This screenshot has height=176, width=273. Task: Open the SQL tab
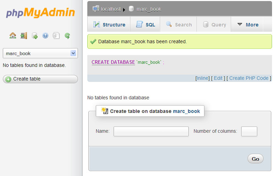click(x=146, y=25)
